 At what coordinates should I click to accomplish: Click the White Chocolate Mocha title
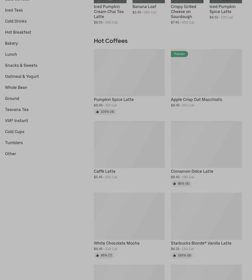tap(116, 243)
